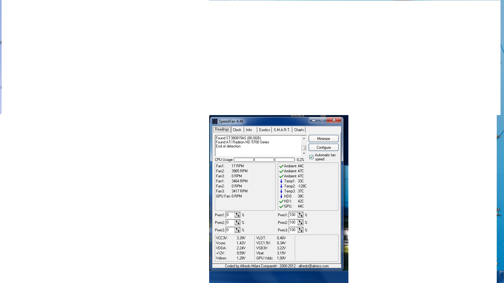This screenshot has height=283, width=504.
Task: Click the third CPU Usage bar
Action: pyautogui.click(x=285, y=160)
